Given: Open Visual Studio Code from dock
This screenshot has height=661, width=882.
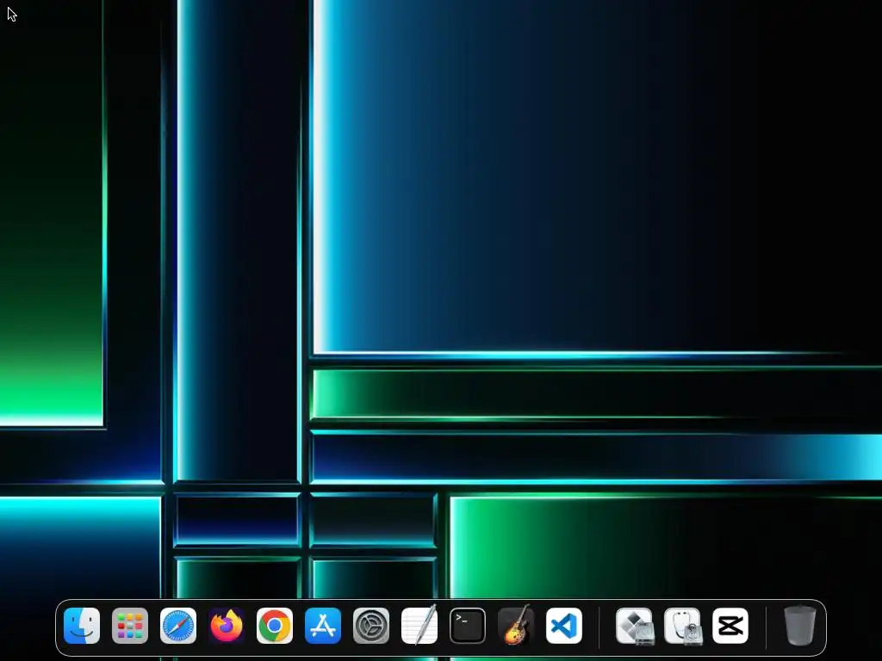Looking at the screenshot, I should coord(564,626).
